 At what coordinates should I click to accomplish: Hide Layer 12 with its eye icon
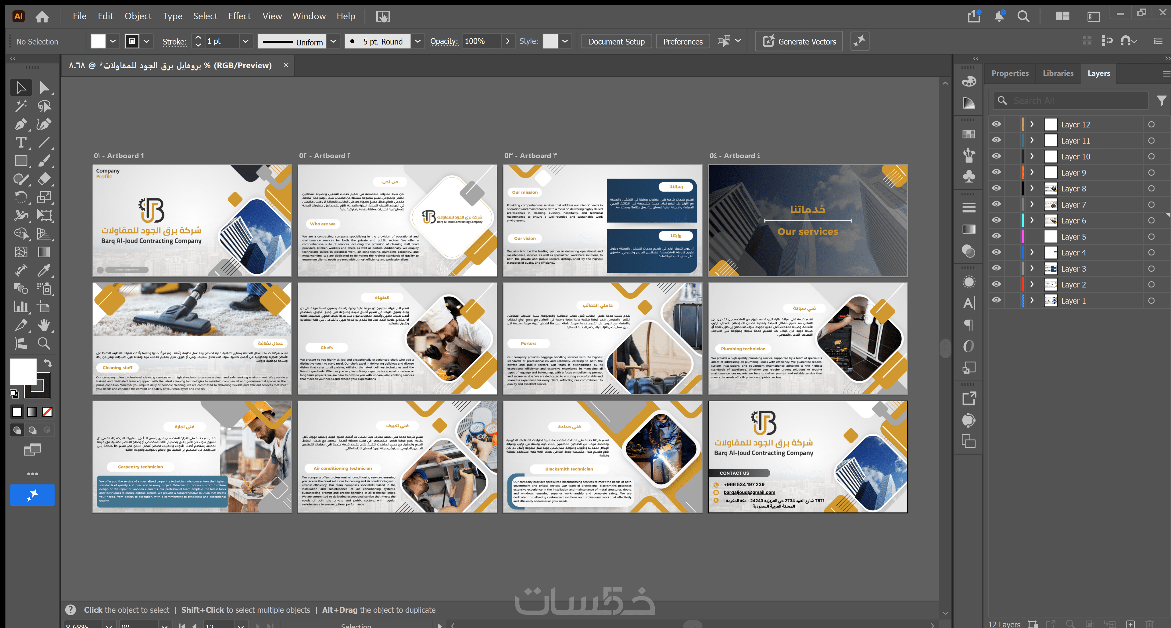(x=996, y=124)
